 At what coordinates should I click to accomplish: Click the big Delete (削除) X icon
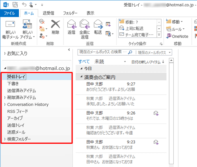tap(56, 24)
